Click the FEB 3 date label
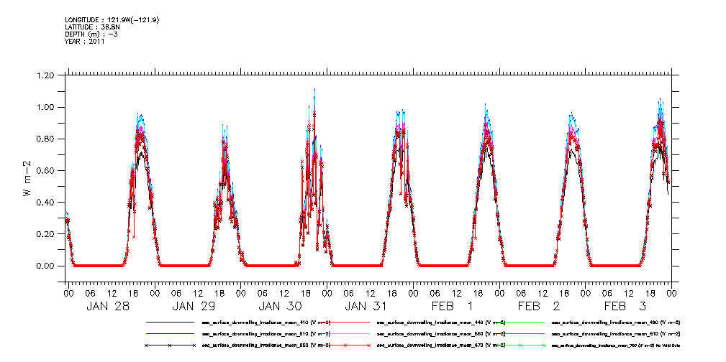This screenshot has width=726, height=362. click(625, 306)
